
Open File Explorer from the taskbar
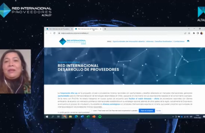click(70, 117)
